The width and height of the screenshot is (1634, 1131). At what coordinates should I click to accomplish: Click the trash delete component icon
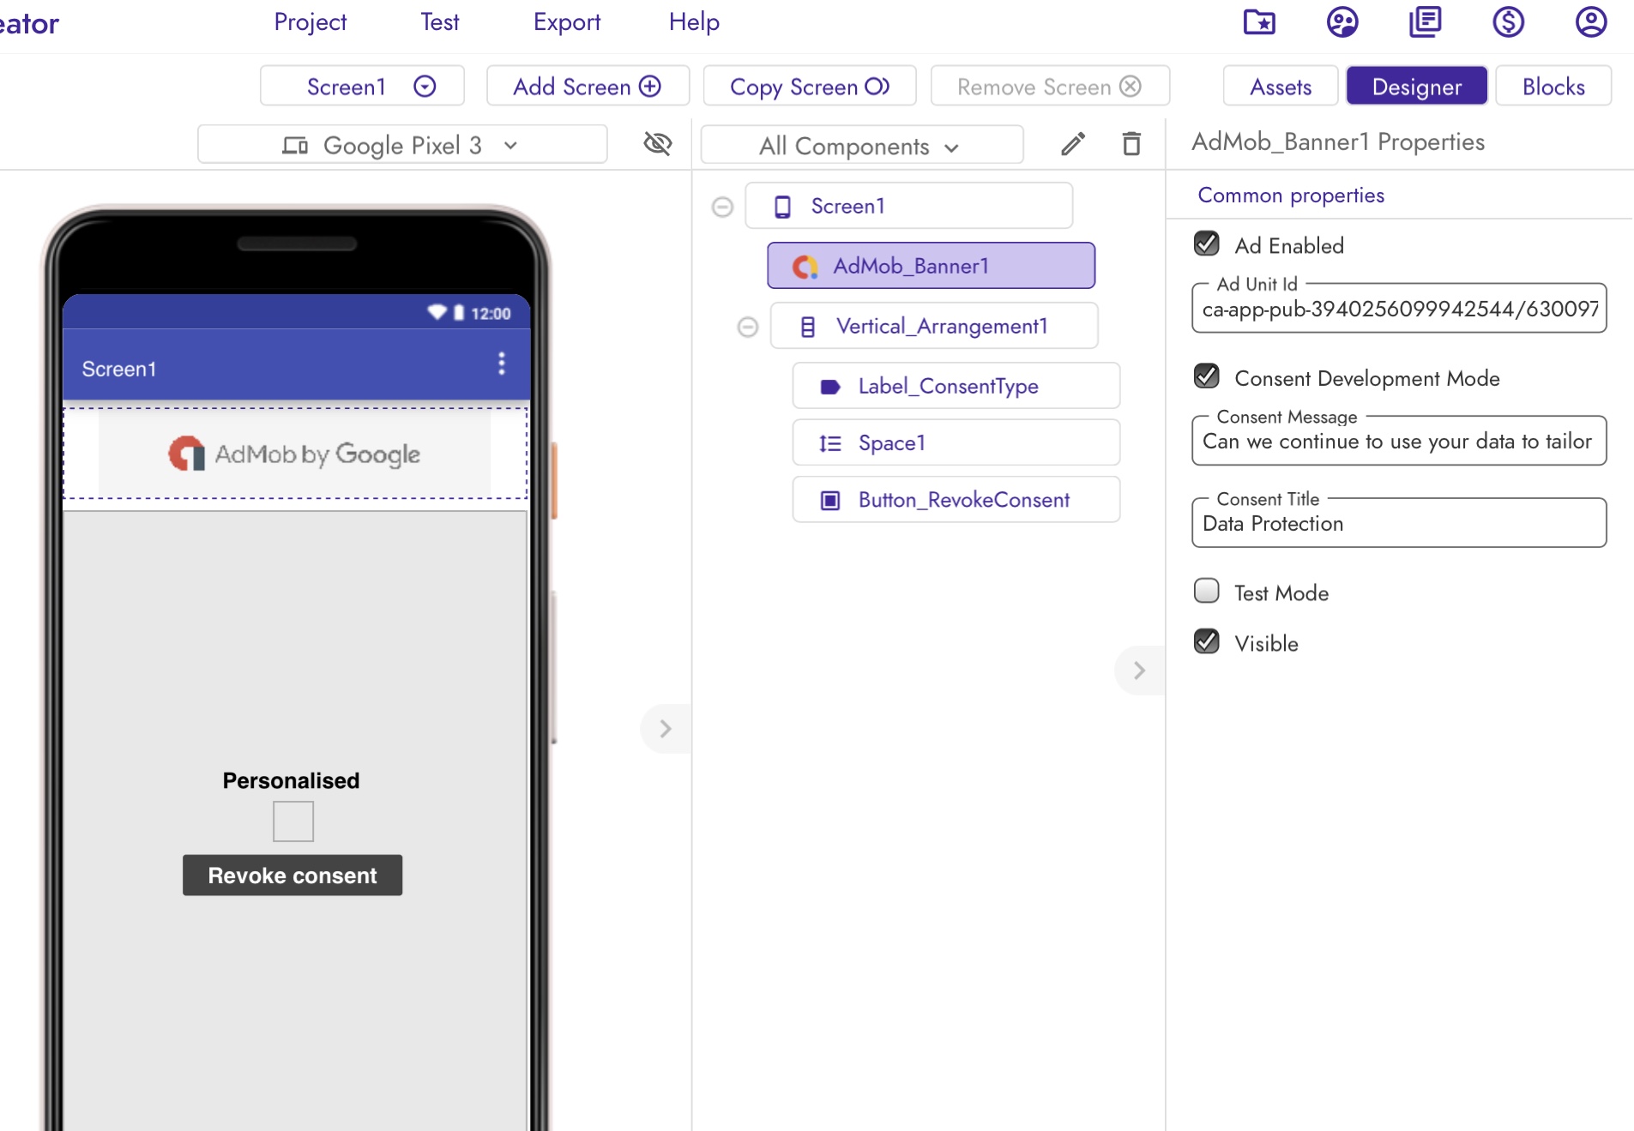(1131, 144)
